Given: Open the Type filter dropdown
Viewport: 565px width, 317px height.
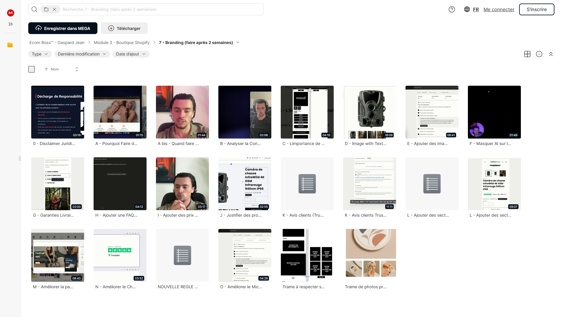Looking at the screenshot, I should pos(40,54).
